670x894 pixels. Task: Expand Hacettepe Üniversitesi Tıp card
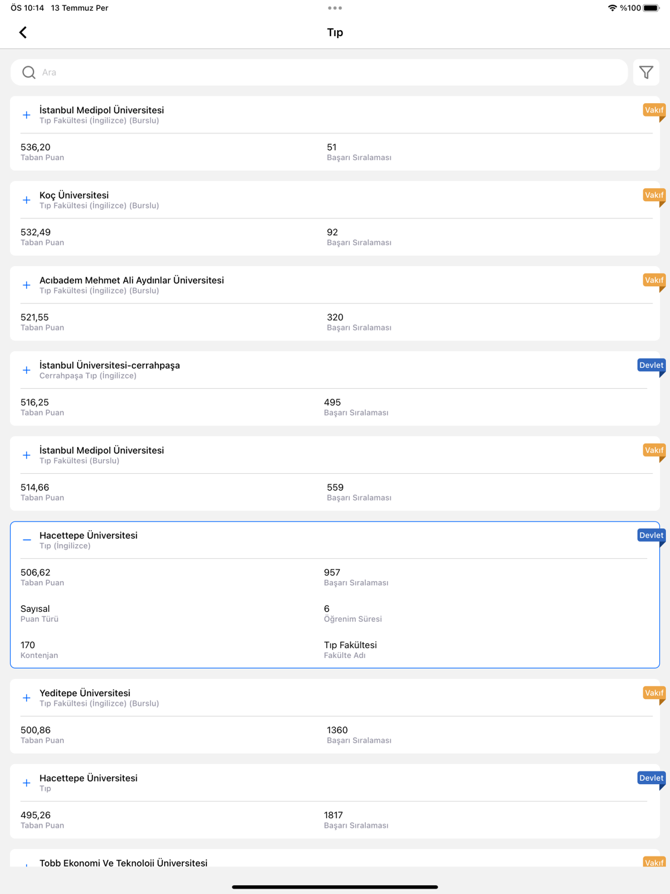(x=27, y=783)
